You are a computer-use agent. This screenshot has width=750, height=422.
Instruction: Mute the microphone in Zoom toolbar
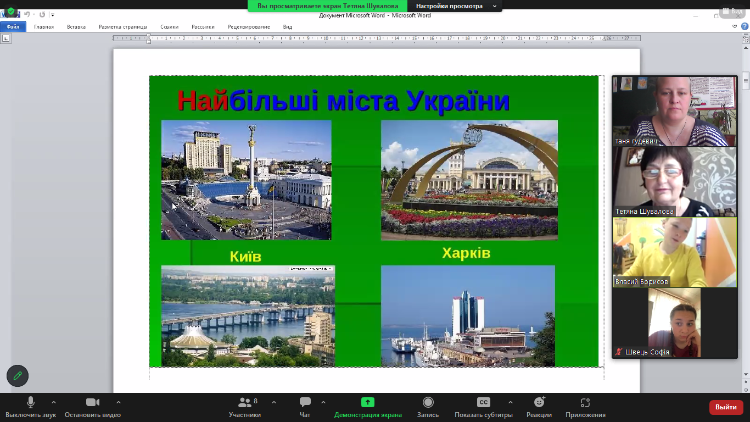pos(31,403)
